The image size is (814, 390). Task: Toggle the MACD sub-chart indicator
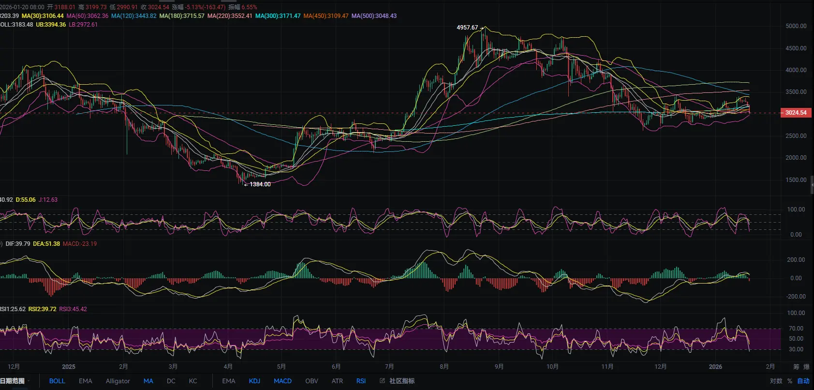[x=282, y=381]
